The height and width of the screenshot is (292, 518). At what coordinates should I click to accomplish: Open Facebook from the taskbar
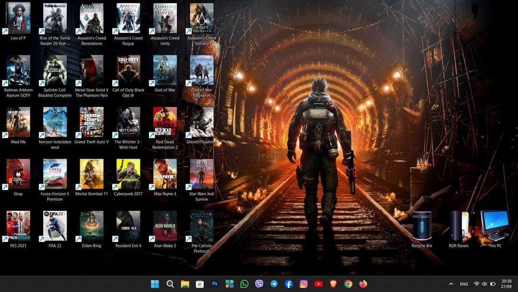coord(289,284)
